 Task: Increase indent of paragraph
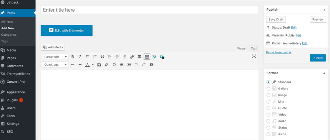tap(129, 65)
